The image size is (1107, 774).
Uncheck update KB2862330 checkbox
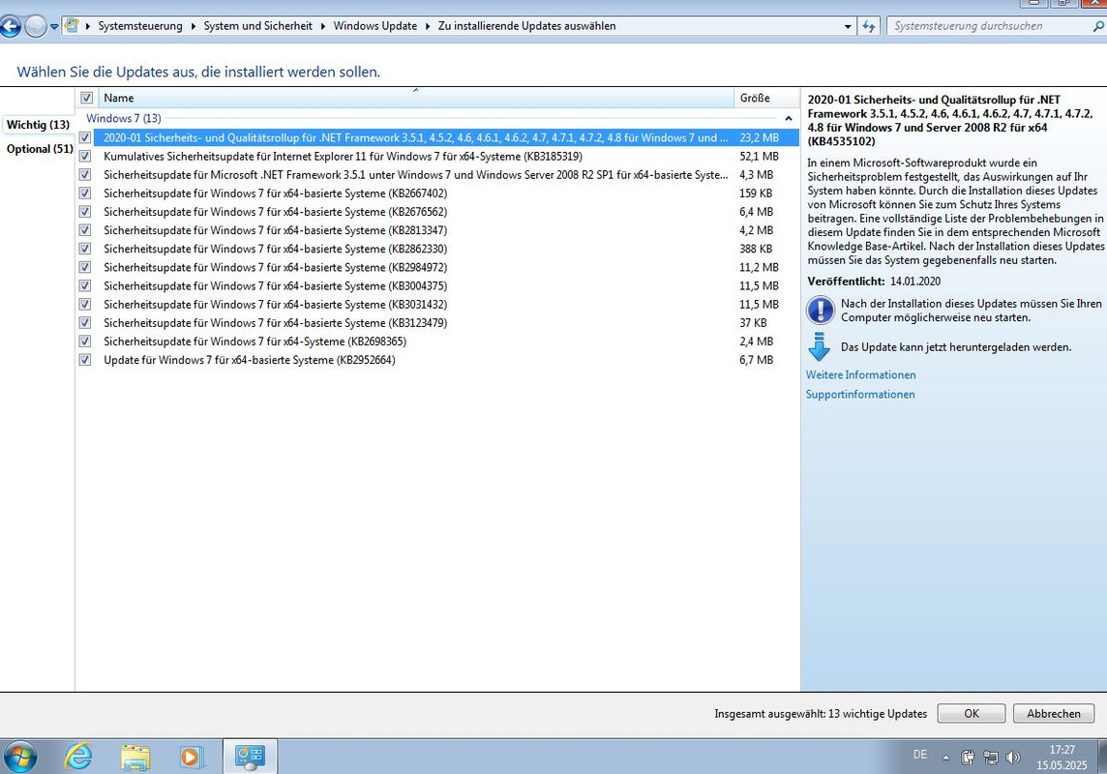[x=85, y=249]
